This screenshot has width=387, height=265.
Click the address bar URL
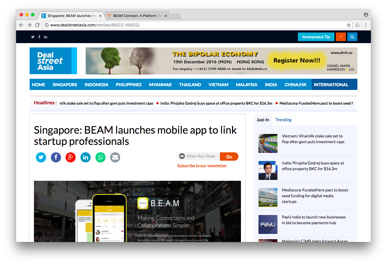pyautogui.click(x=95, y=25)
